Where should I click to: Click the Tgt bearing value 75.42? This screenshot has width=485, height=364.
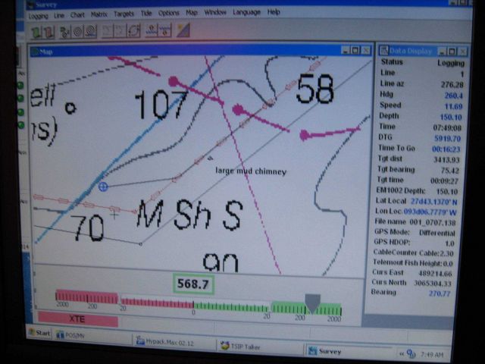click(449, 171)
